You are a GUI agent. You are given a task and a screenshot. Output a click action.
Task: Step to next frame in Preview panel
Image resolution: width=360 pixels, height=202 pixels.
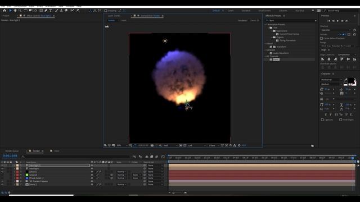[342, 21]
